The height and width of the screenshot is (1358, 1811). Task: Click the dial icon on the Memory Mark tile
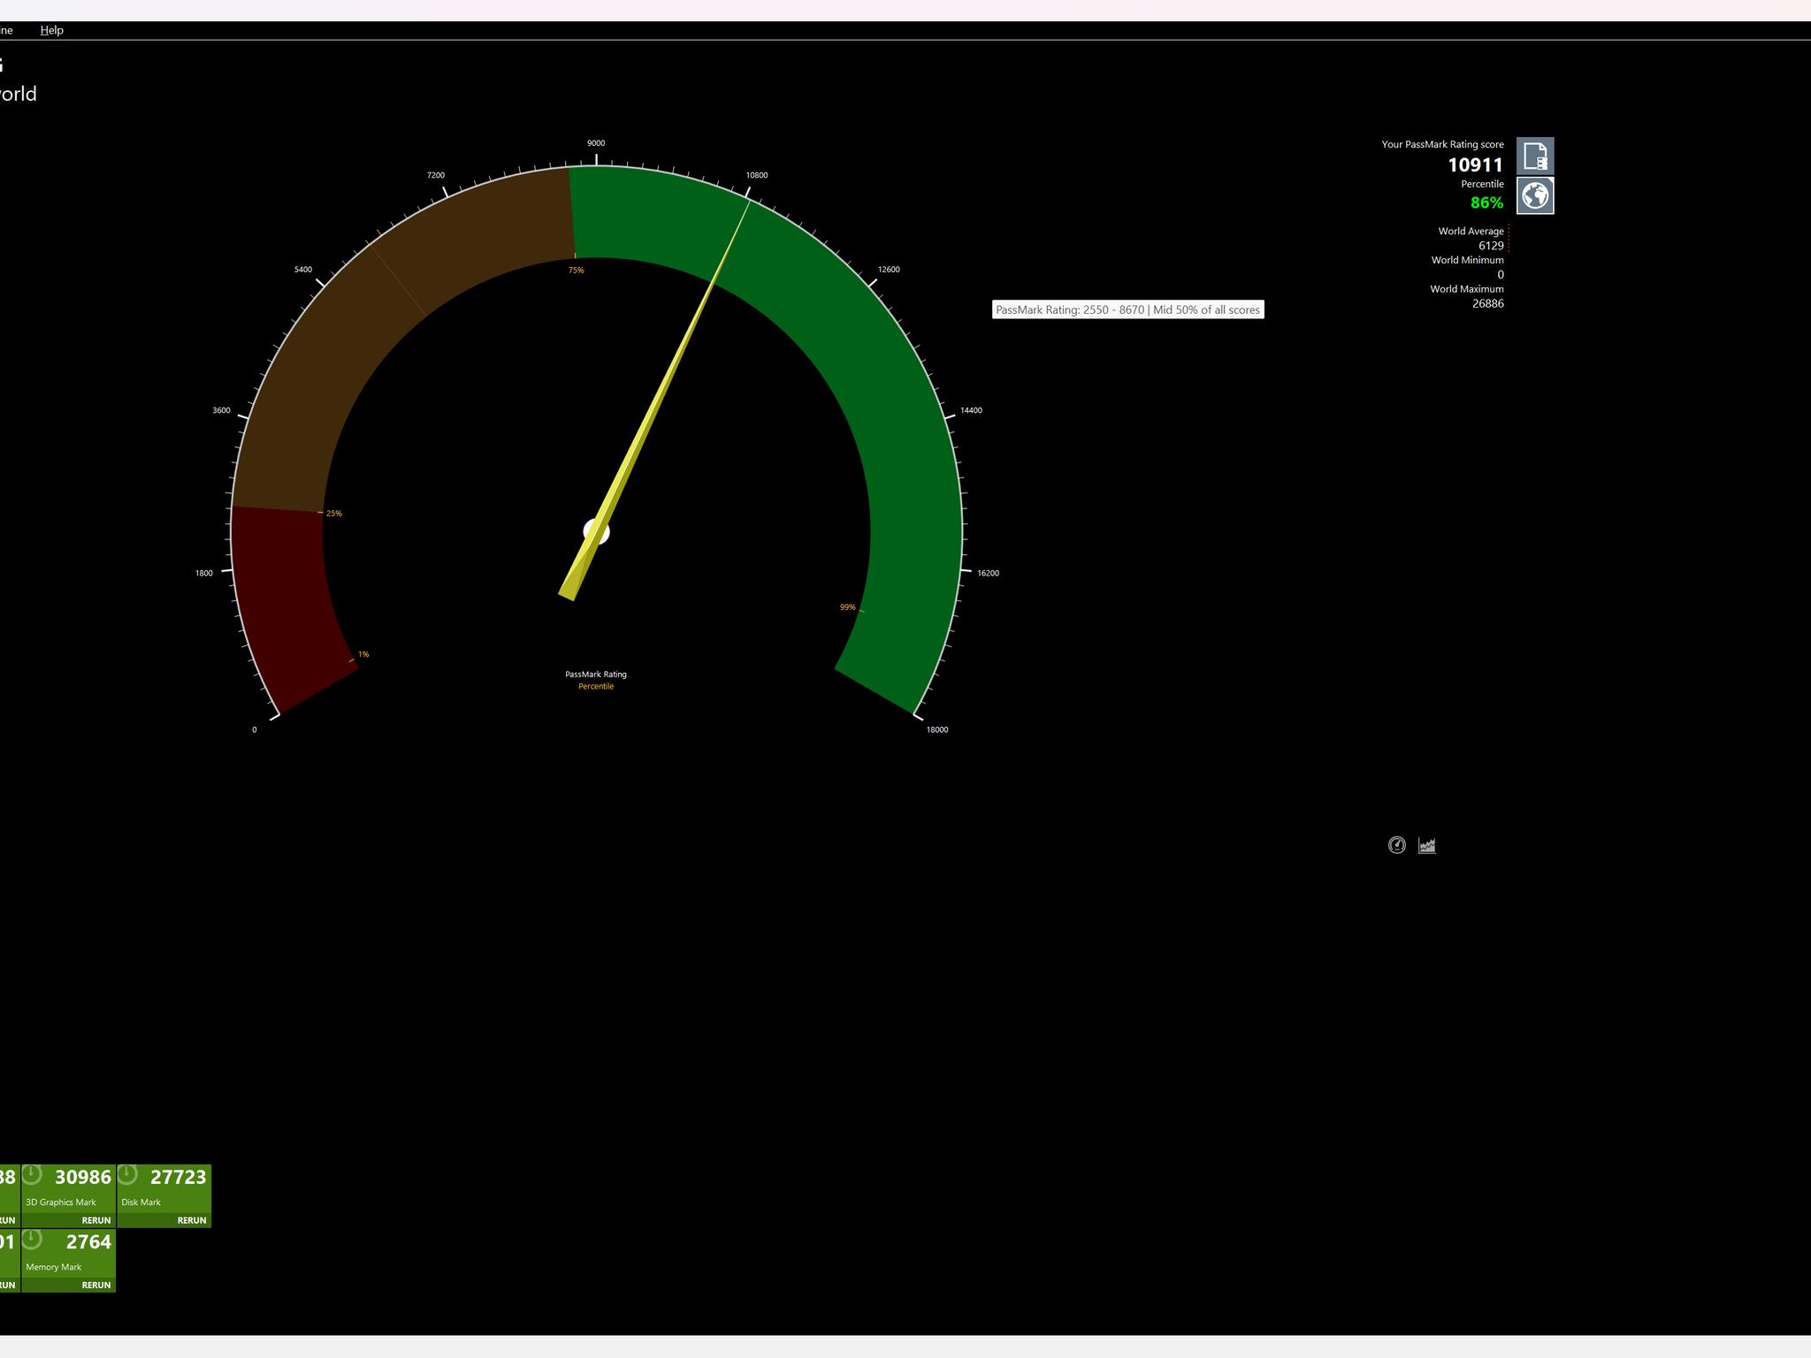[33, 1240]
